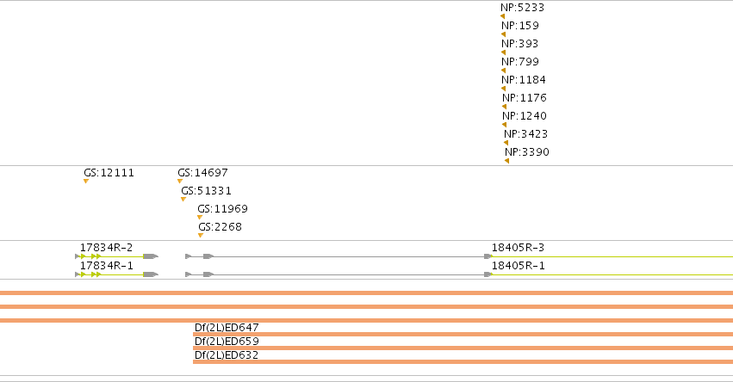Screen dimensions: 733x382
Task: Click triangle marker under NP:799
Action: (504, 71)
